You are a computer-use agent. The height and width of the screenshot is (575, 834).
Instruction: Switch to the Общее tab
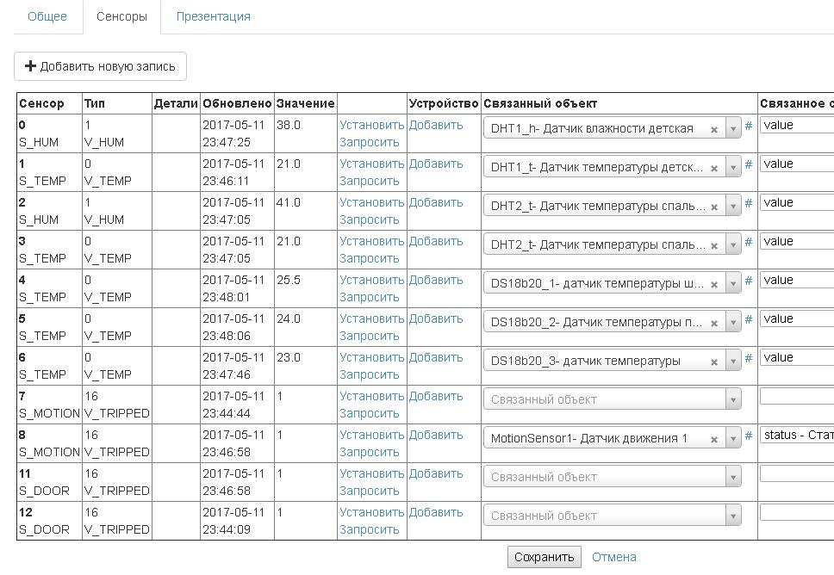(x=47, y=16)
